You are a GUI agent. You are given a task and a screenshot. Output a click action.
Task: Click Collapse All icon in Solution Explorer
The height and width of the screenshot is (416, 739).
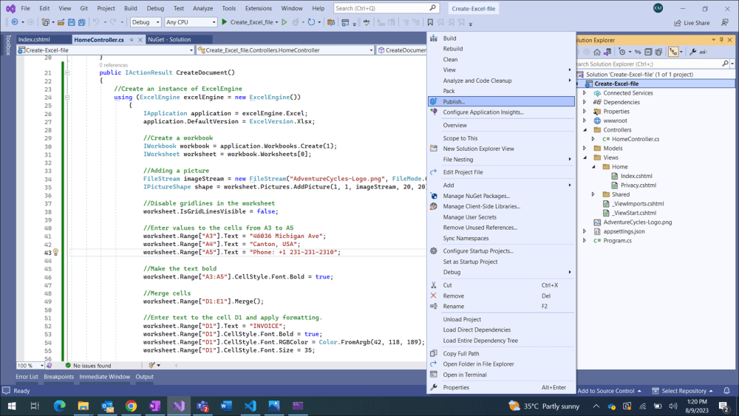(x=648, y=52)
